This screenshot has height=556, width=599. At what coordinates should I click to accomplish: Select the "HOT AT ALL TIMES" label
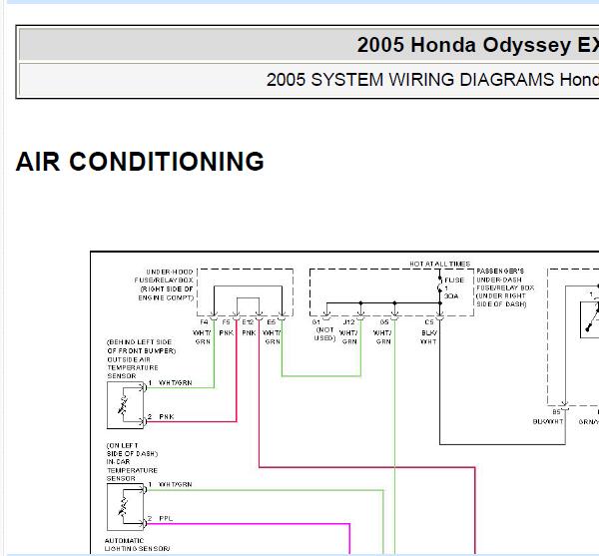(x=439, y=264)
